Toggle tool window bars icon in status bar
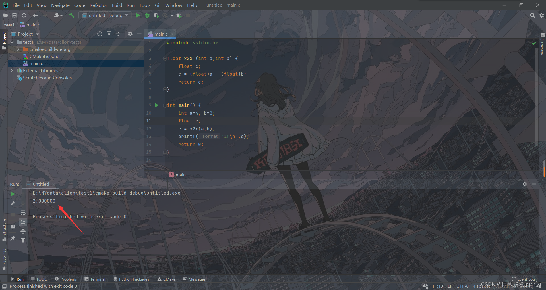The width and height of the screenshot is (546, 290). 4,286
